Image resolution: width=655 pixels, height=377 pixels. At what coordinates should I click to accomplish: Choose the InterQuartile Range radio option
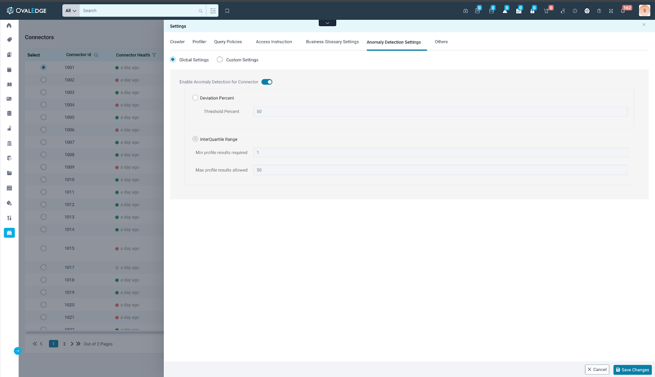195,139
